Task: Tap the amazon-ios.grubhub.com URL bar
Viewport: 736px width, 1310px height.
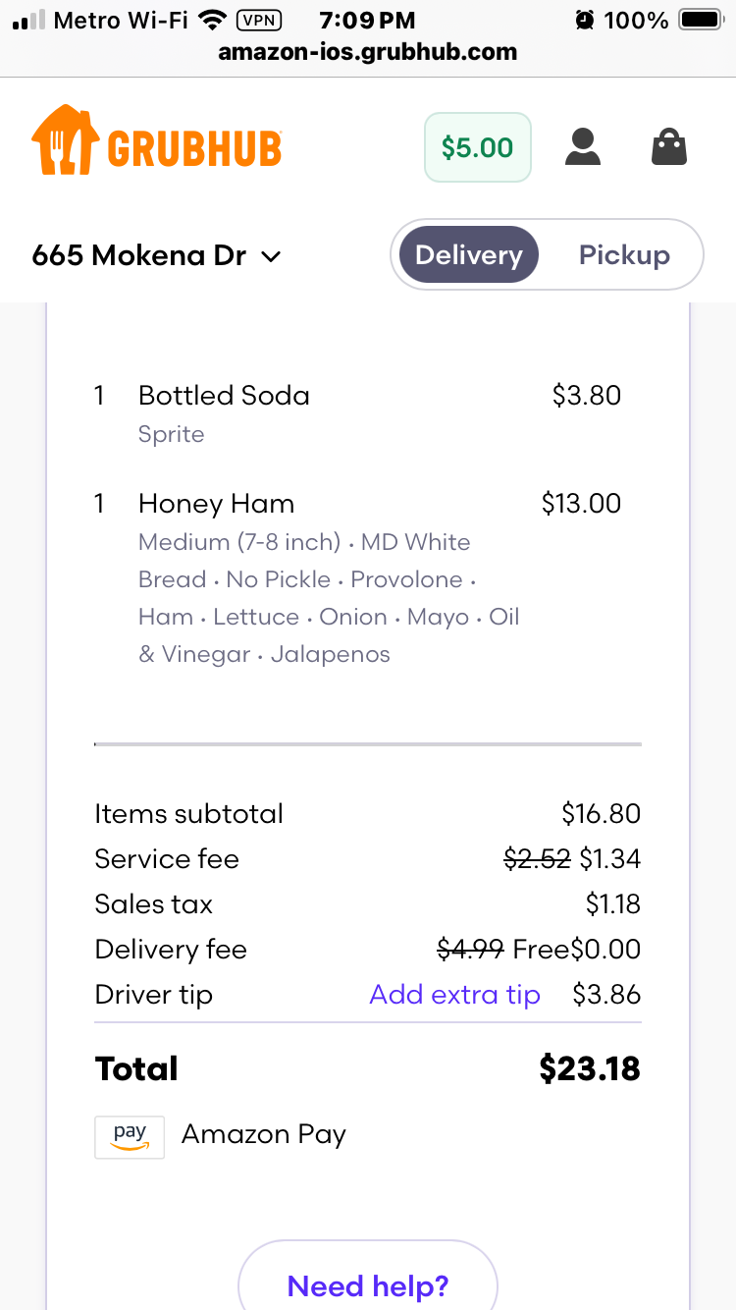Action: [367, 52]
